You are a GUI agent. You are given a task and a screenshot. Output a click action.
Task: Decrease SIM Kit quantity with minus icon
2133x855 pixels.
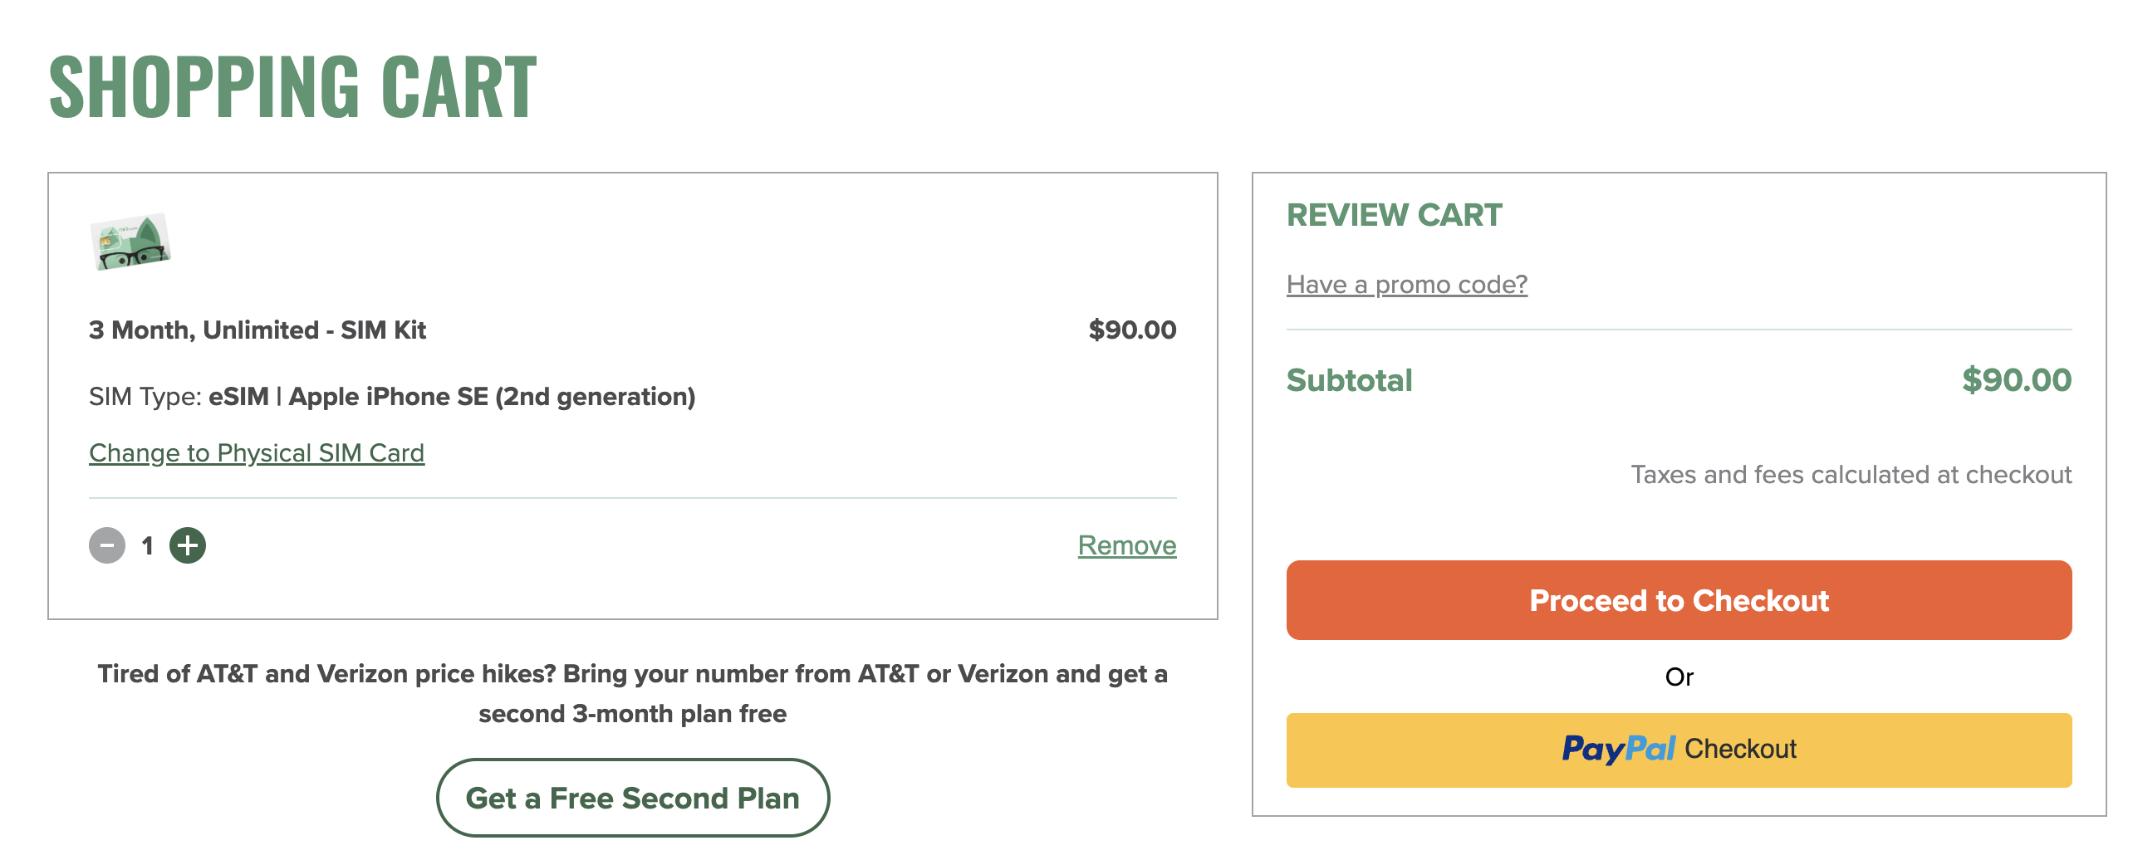click(x=106, y=545)
